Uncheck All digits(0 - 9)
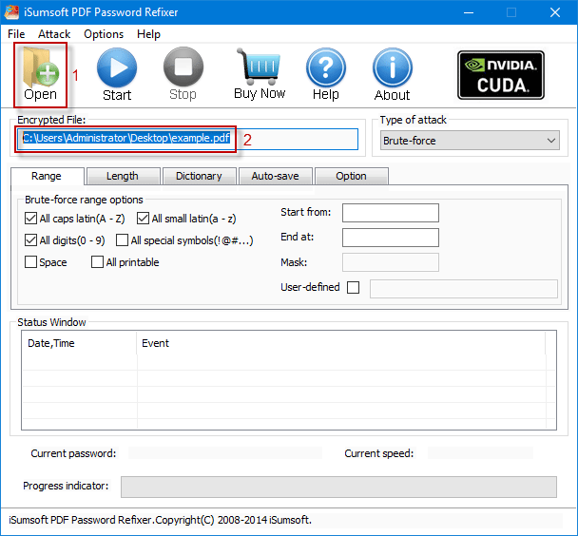 click(30, 240)
